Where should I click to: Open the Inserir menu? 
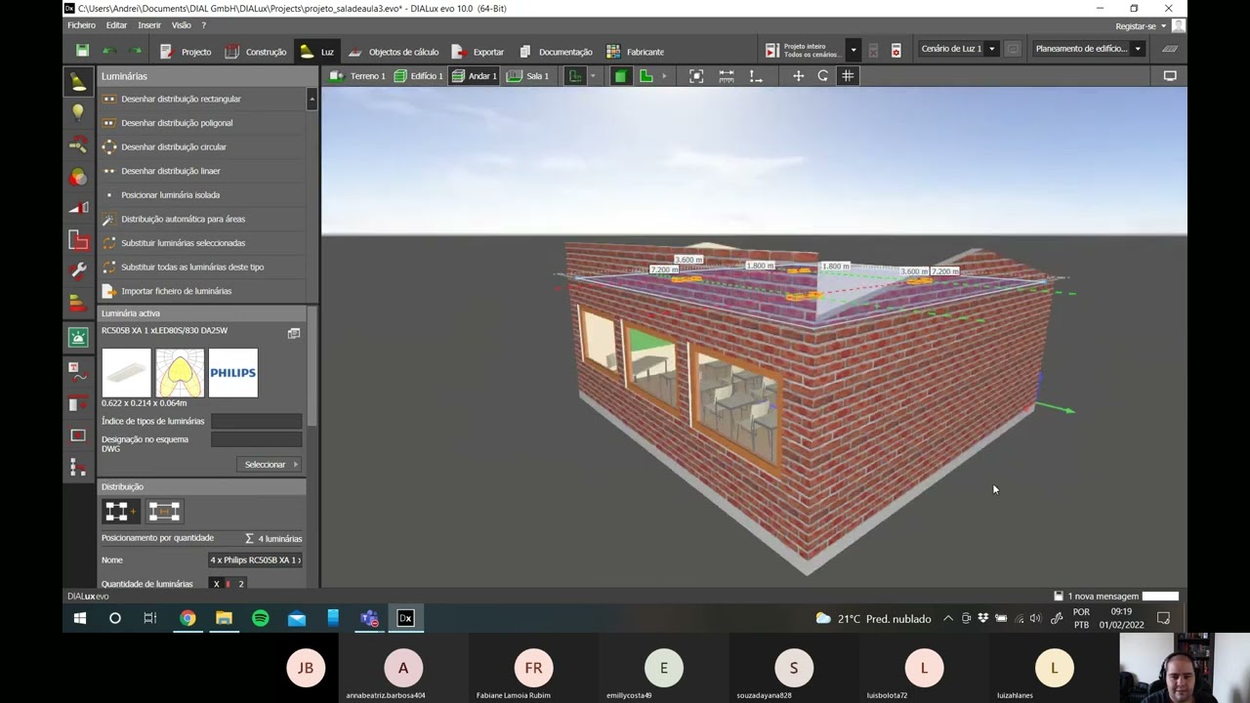coord(149,25)
